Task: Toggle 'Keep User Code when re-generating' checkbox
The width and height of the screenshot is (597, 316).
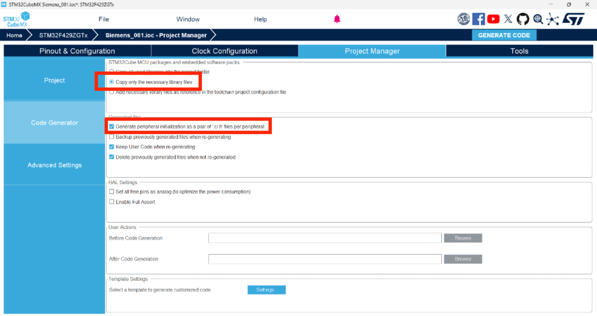Action: tap(112, 147)
